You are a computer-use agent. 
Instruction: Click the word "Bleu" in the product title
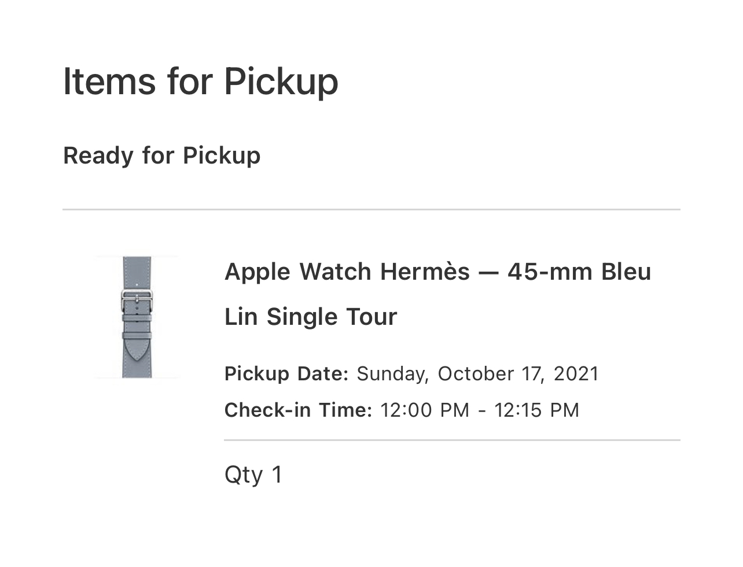626,272
